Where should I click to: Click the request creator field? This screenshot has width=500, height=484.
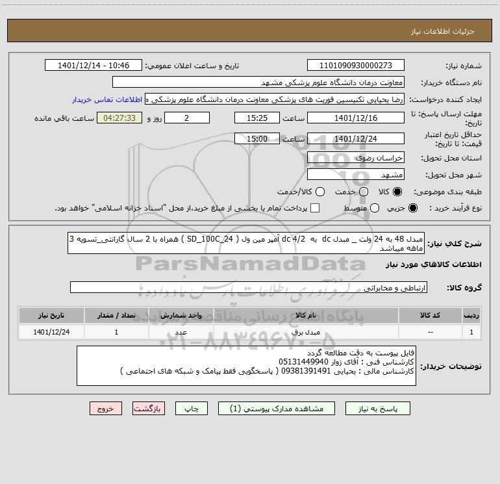pos(275,99)
